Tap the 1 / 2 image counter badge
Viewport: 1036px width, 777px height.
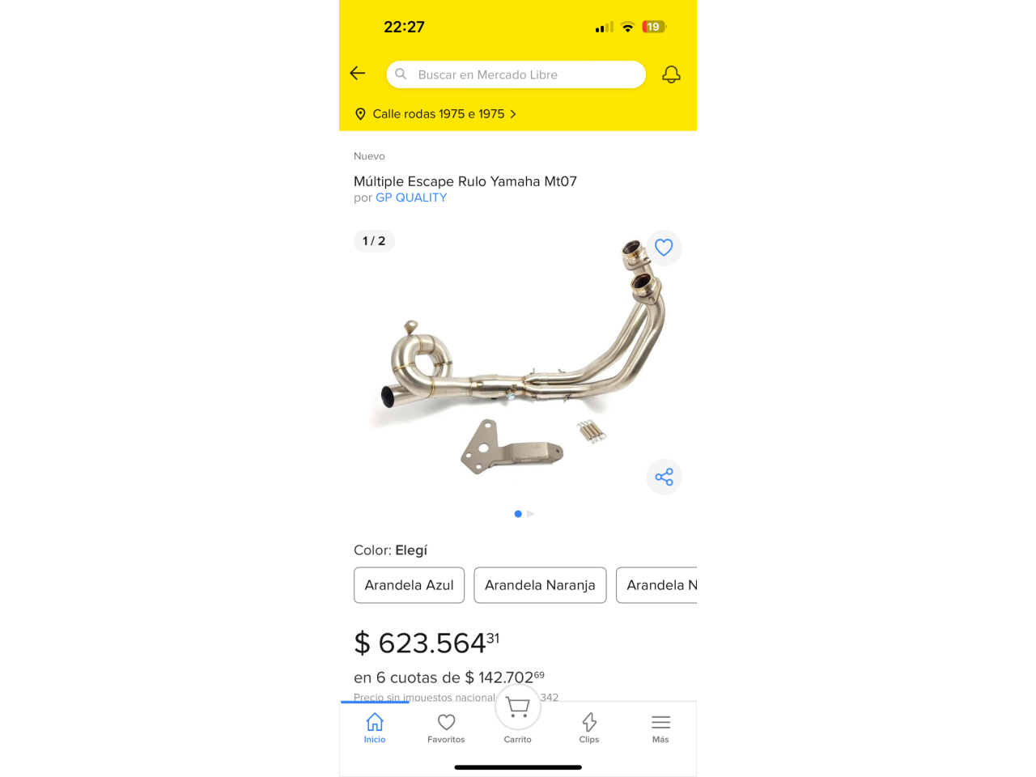(374, 241)
